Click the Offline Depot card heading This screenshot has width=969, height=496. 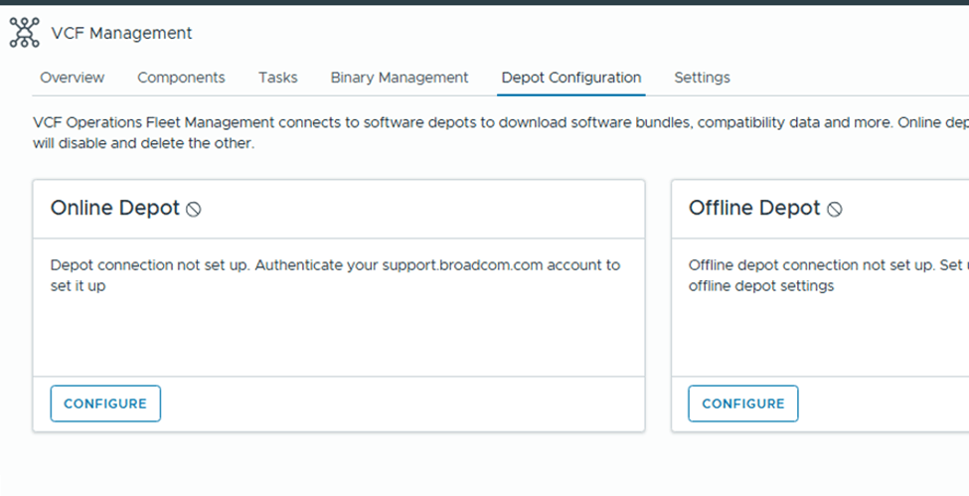tap(754, 208)
